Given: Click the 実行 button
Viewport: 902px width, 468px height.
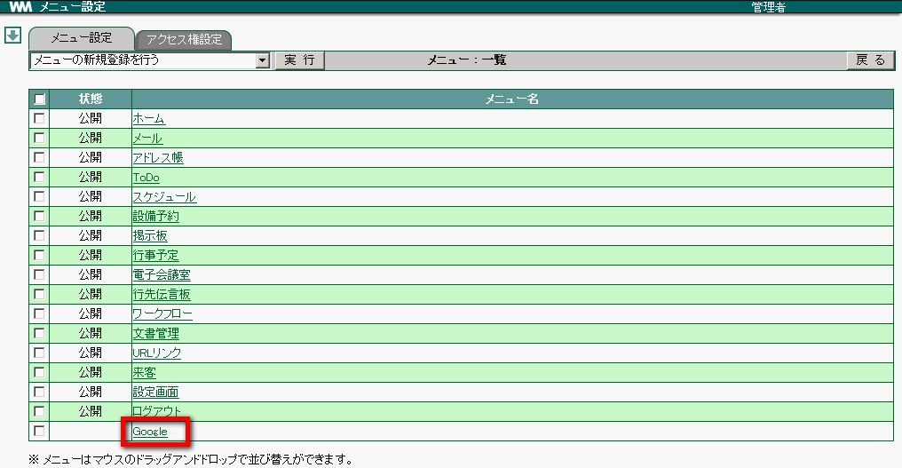Looking at the screenshot, I should tap(300, 59).
